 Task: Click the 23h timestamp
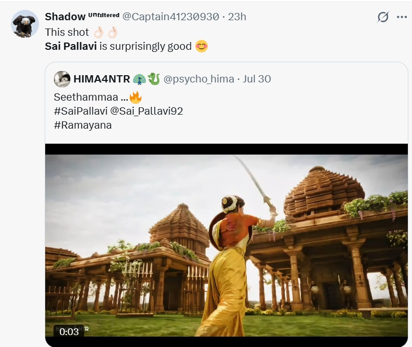(x=237, y=17)
